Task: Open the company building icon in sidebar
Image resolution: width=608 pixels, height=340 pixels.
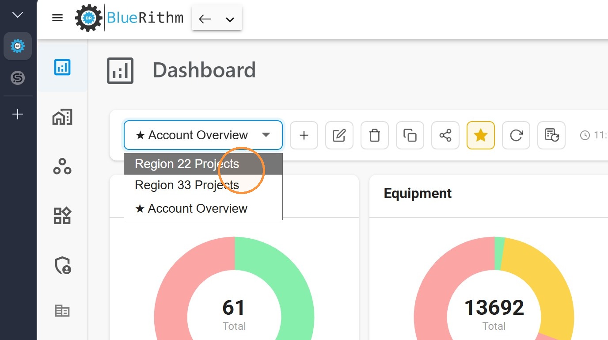Action: [x=62, y=311]
